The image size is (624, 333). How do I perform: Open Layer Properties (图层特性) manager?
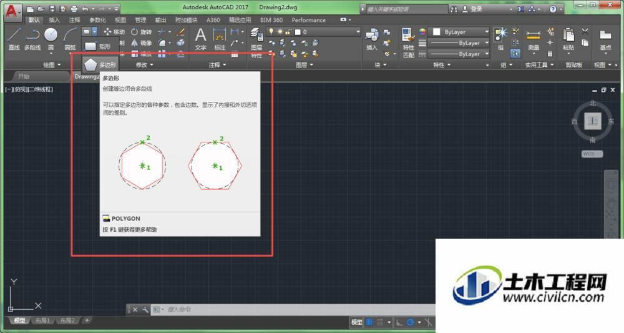[256, 43]
